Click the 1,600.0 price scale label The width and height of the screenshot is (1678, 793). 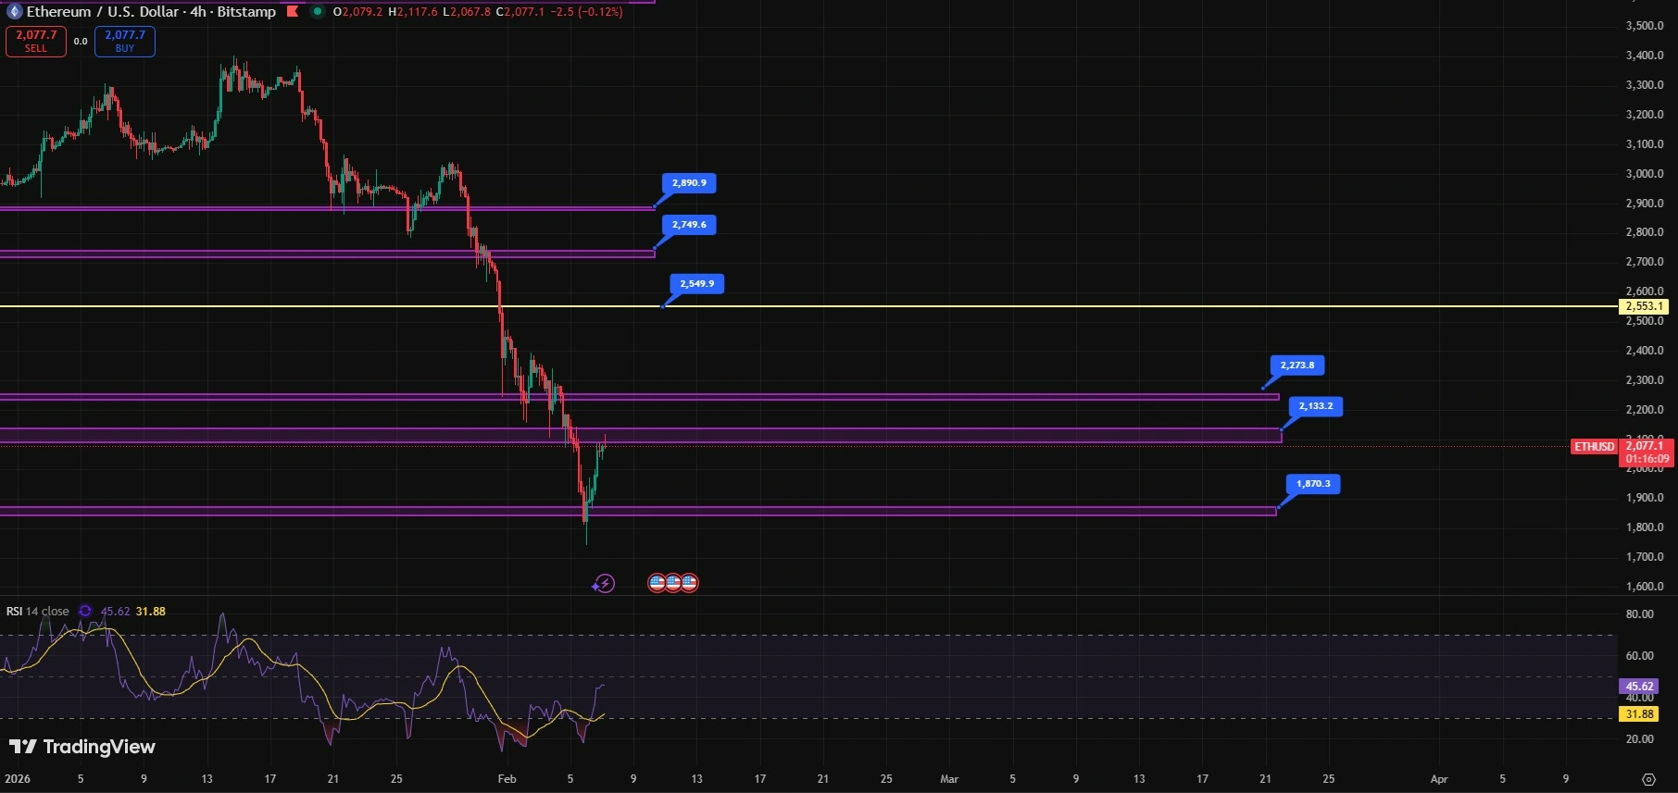pyautogui.click(x=1645, y=587)
